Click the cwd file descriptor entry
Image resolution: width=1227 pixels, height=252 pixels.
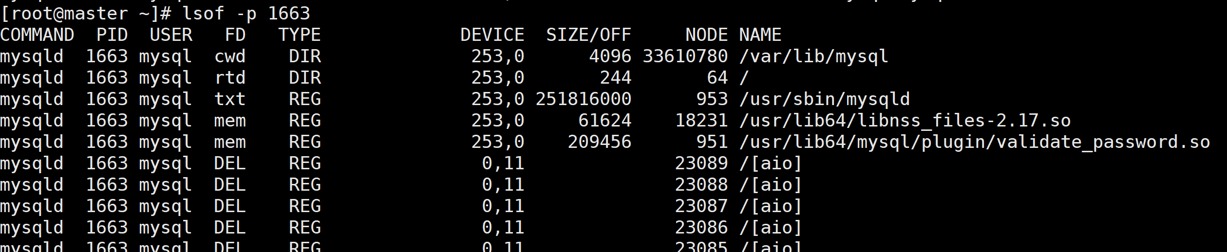click(230, 56)
